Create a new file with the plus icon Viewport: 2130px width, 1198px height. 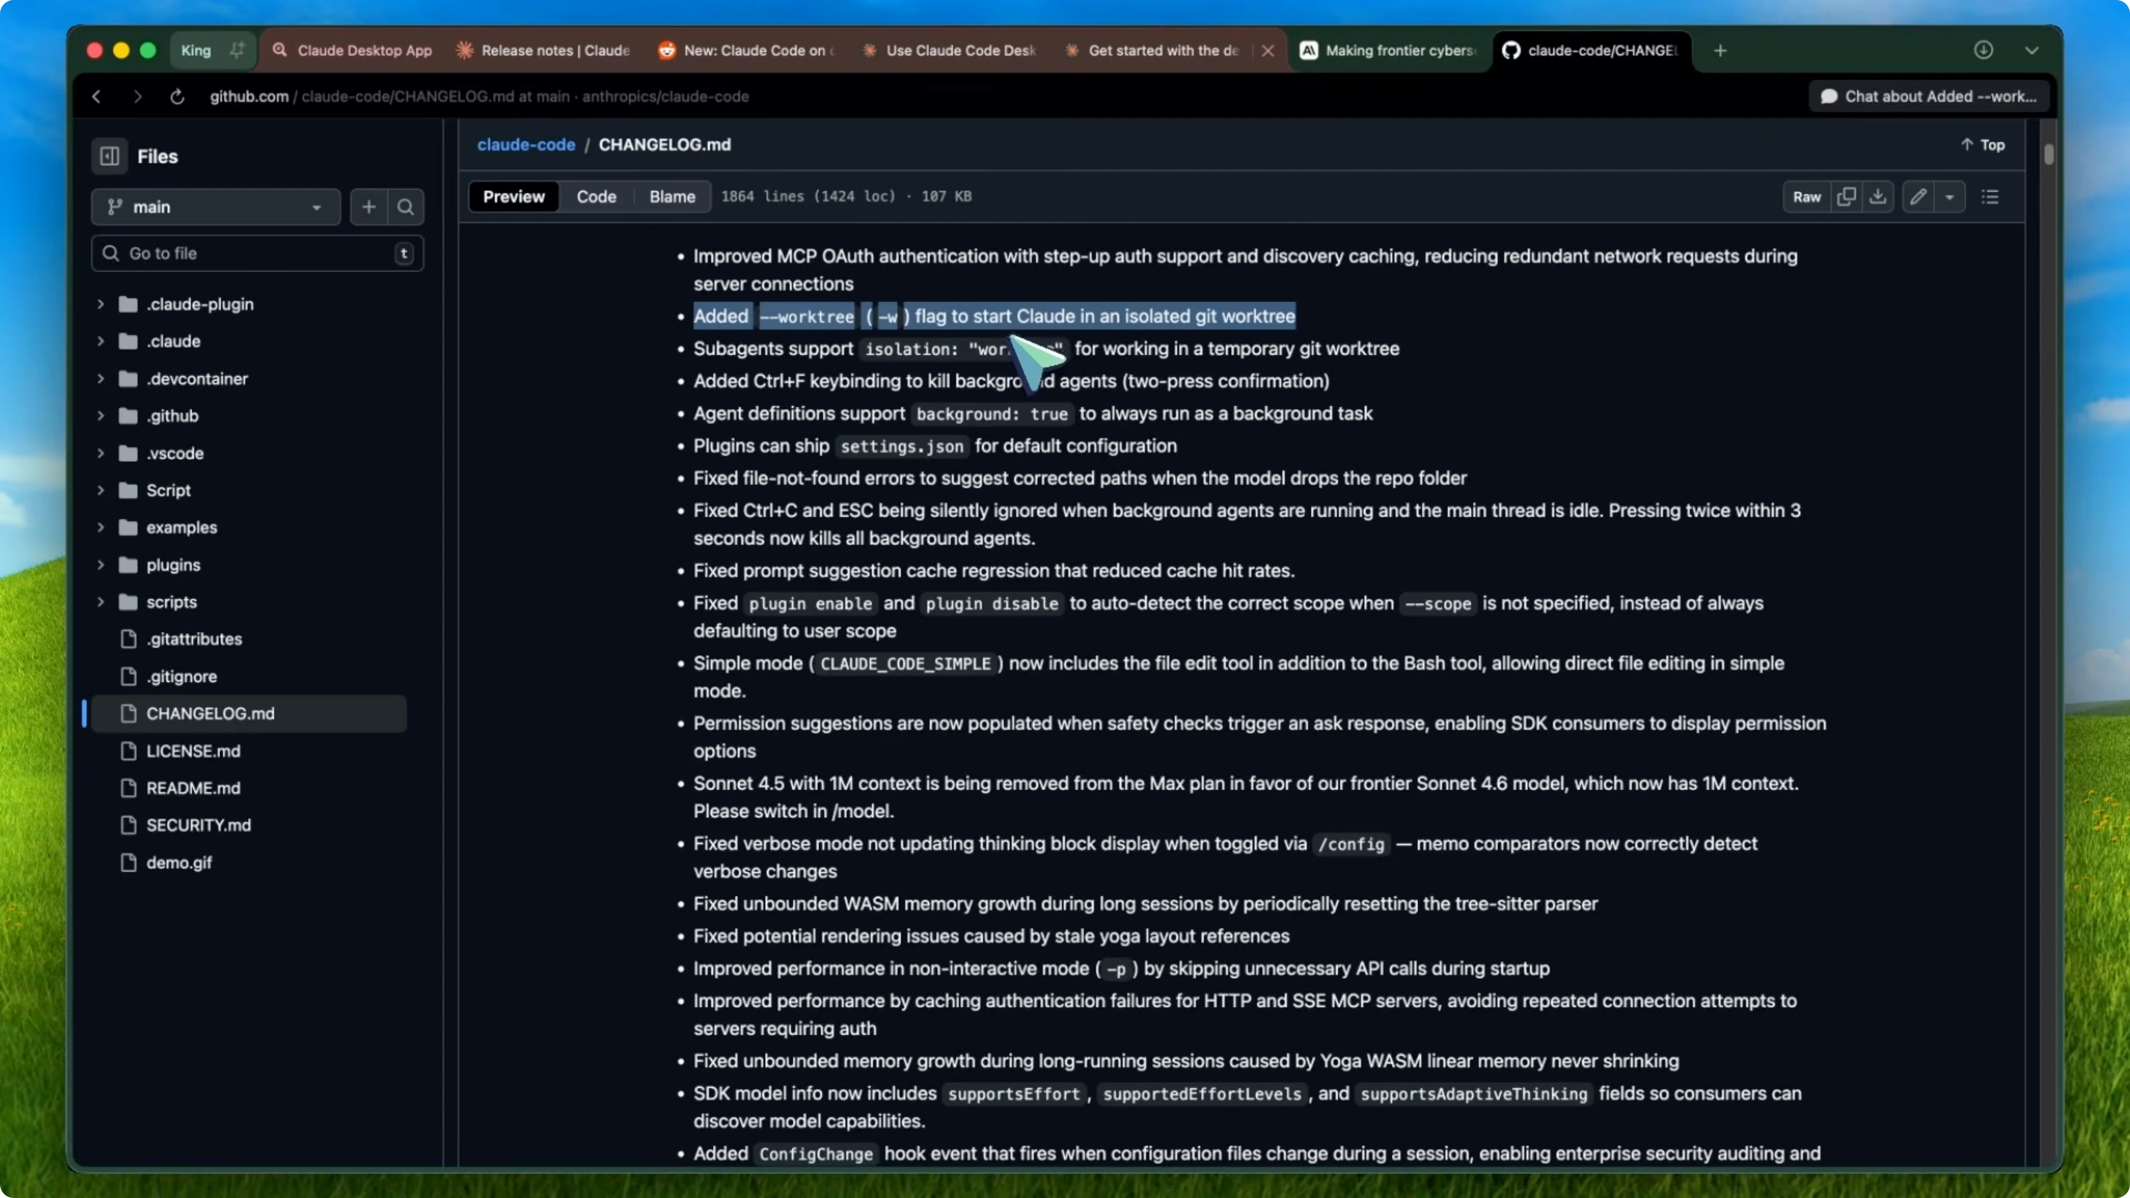pos(368,207)
